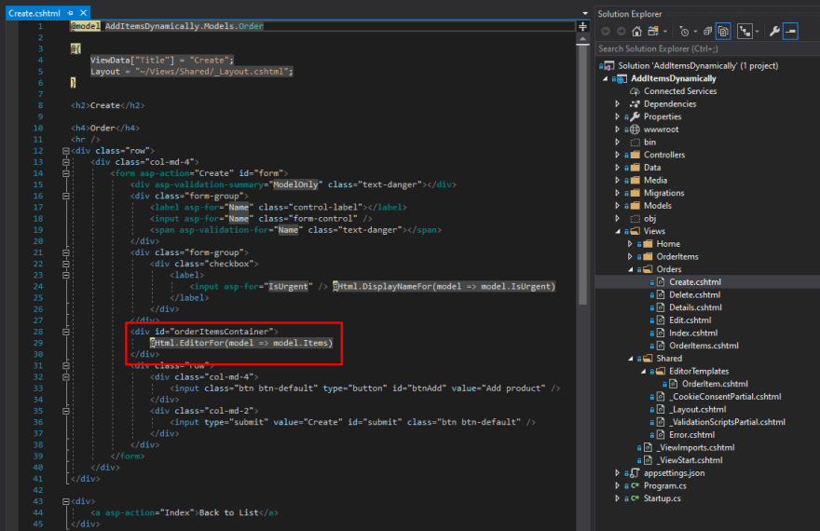This screenshot has height=531, width=820.
Task: Expand the Dependencies node
Action: coord(618,104)
